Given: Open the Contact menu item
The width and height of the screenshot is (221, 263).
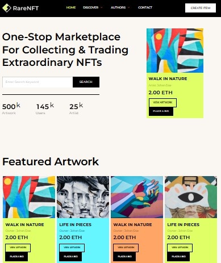Looking at the screenshot, I should [x=145, y=7].
